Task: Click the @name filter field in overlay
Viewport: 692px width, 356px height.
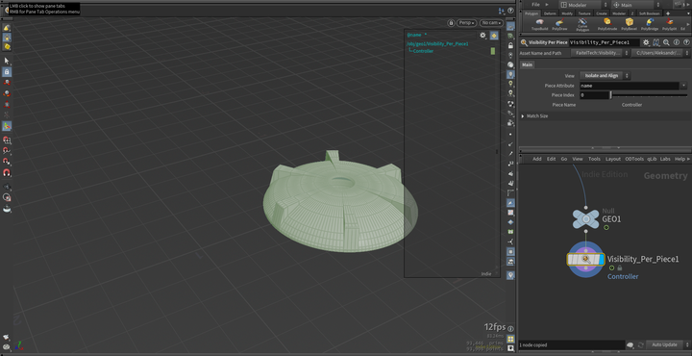Action: coord(441,35)
